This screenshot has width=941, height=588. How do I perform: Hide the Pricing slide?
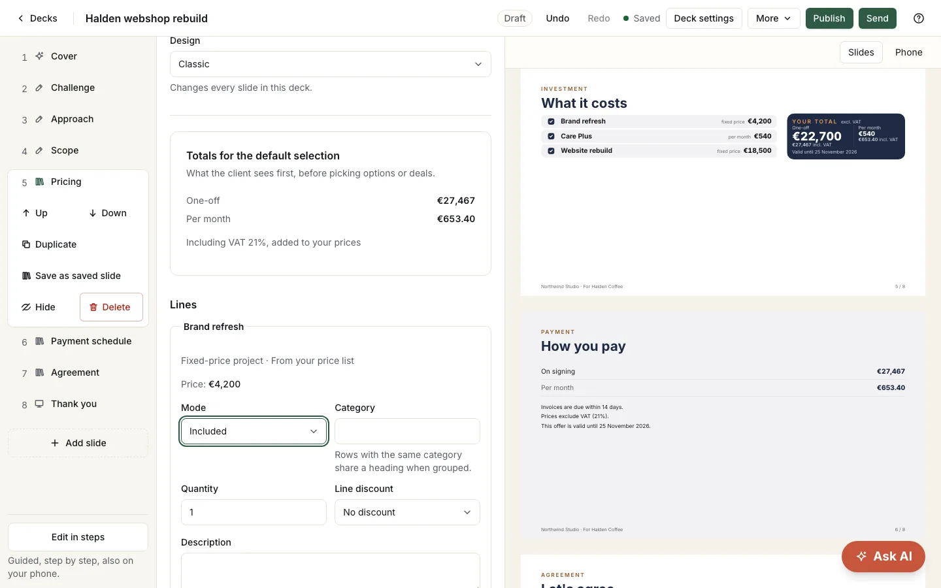[x=39, y=307]
